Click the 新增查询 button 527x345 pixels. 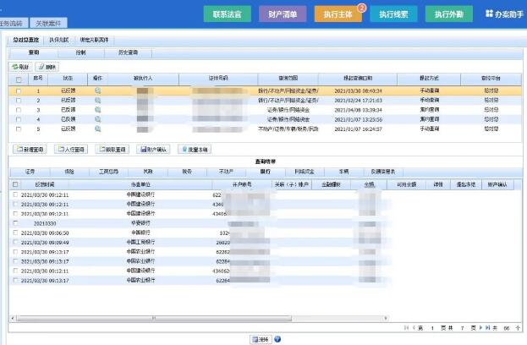[x=31, y=149]
